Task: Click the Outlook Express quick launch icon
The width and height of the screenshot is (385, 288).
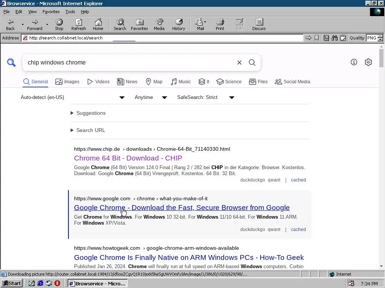Action: [49, 283]
